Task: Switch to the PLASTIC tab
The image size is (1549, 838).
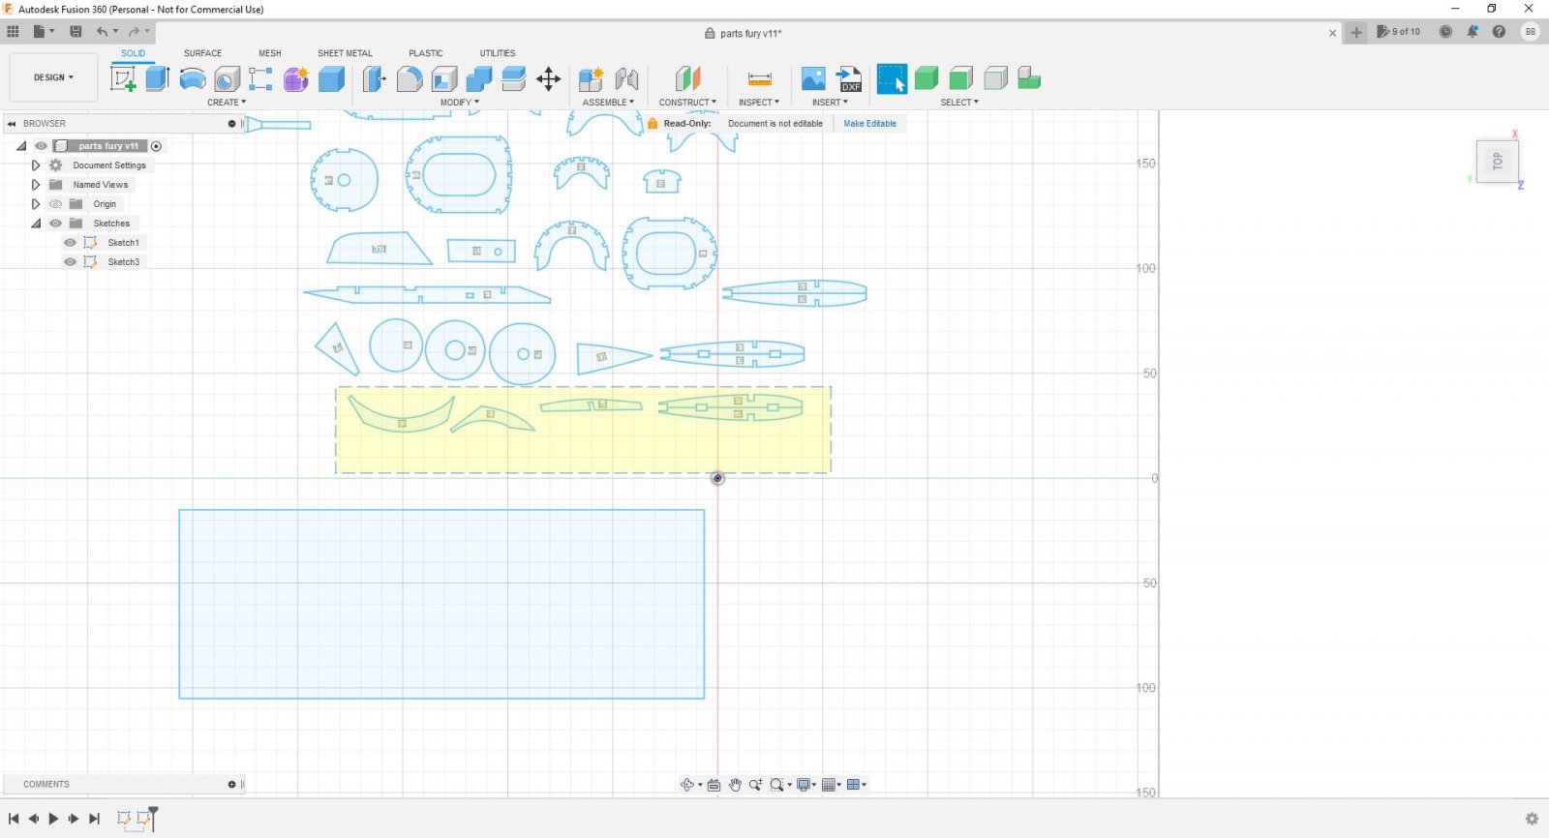Action: (x=426, y=53)
